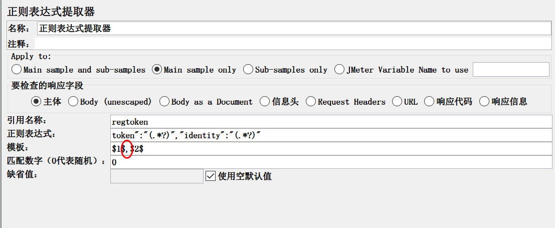Click the JMeter variable name text field
The width and height of the screenshot is (555, 228).
tap(510, 70)
